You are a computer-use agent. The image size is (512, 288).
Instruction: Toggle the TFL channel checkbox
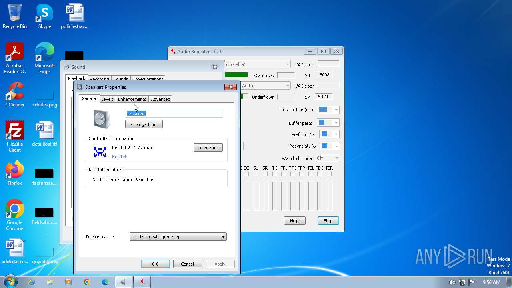[284, 174]
